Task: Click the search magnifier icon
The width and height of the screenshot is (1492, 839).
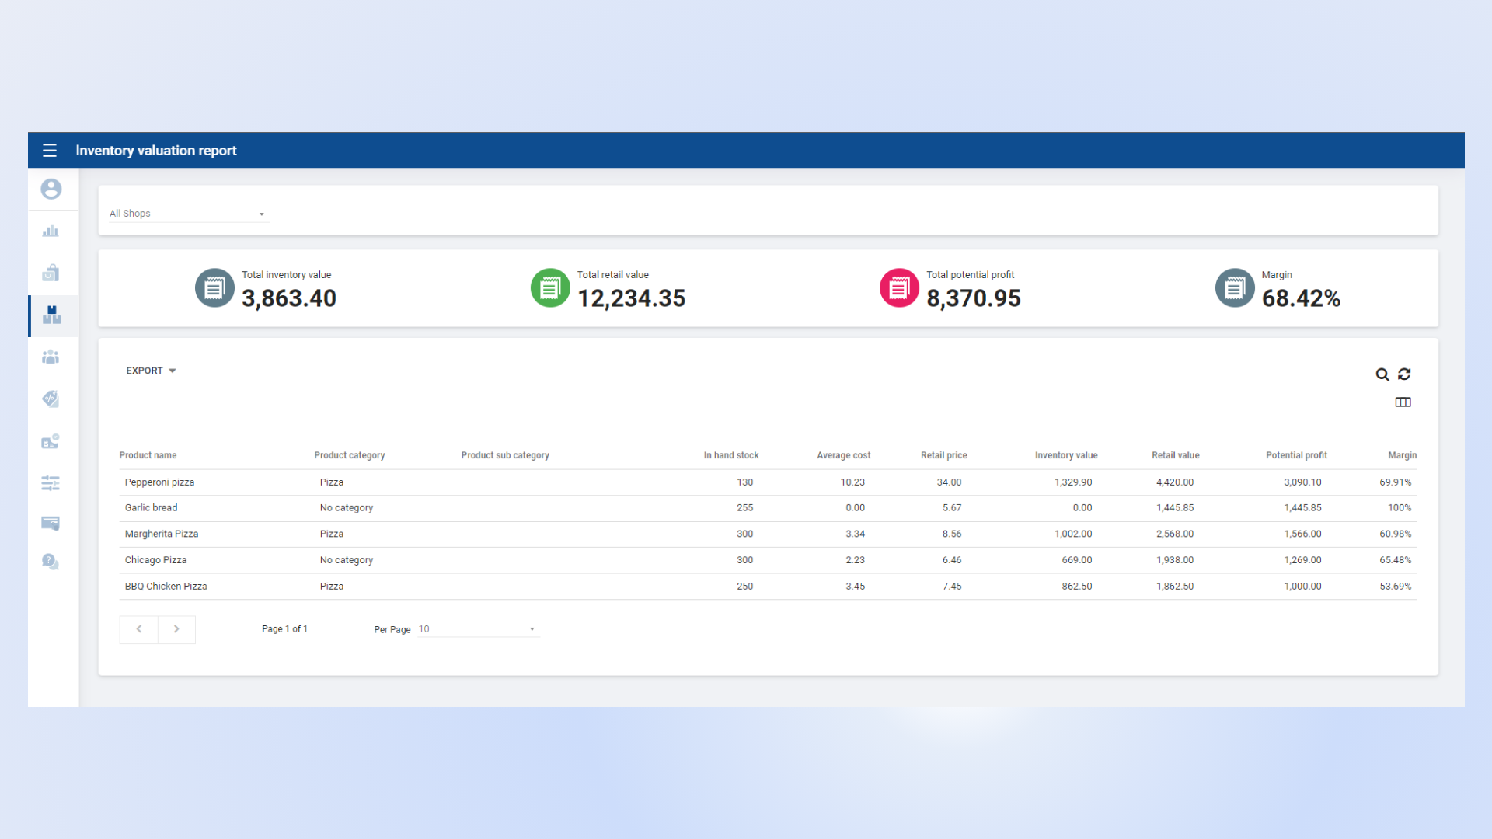Action: [x=1382, y=374]
